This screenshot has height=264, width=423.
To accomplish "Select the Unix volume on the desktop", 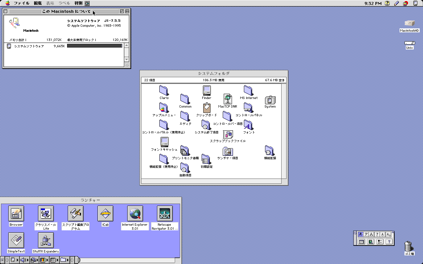I will pos(410,43).
